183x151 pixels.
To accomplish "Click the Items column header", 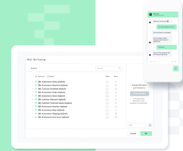I will pos(116,76).
